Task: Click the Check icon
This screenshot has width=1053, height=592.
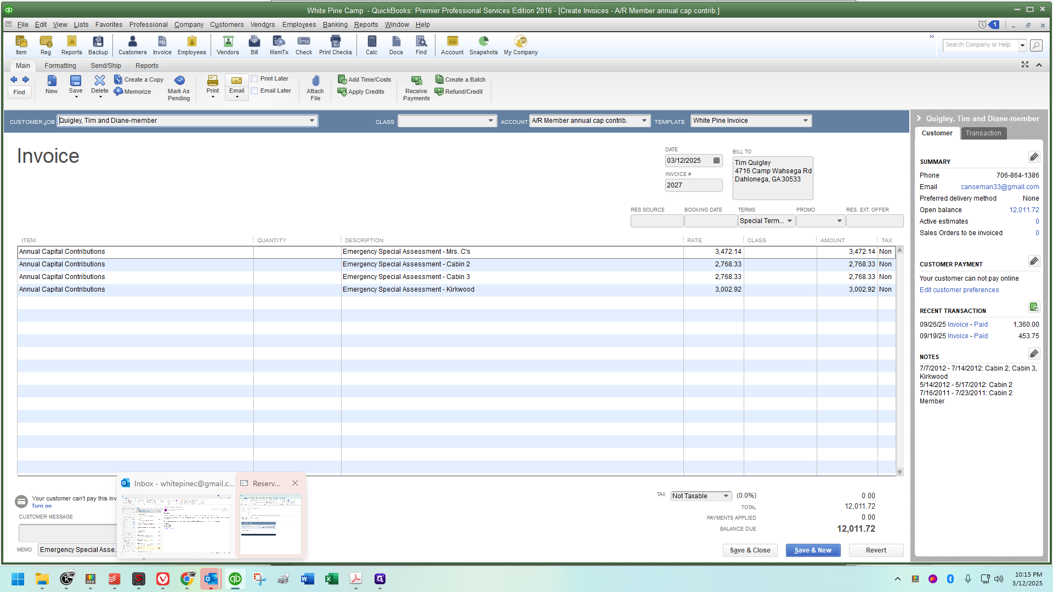Action: pyautogui.click(x=304, y=45)
